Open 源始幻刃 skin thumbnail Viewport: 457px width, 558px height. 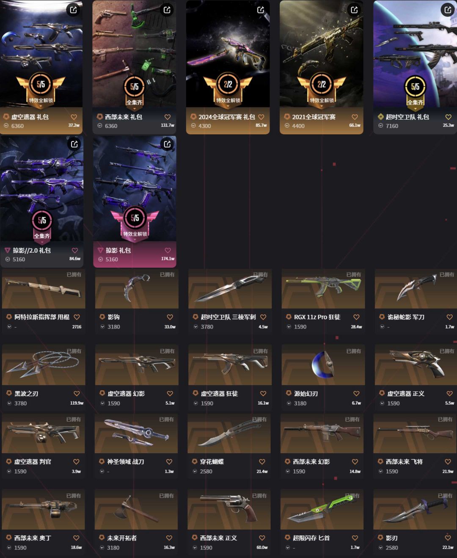323,365
